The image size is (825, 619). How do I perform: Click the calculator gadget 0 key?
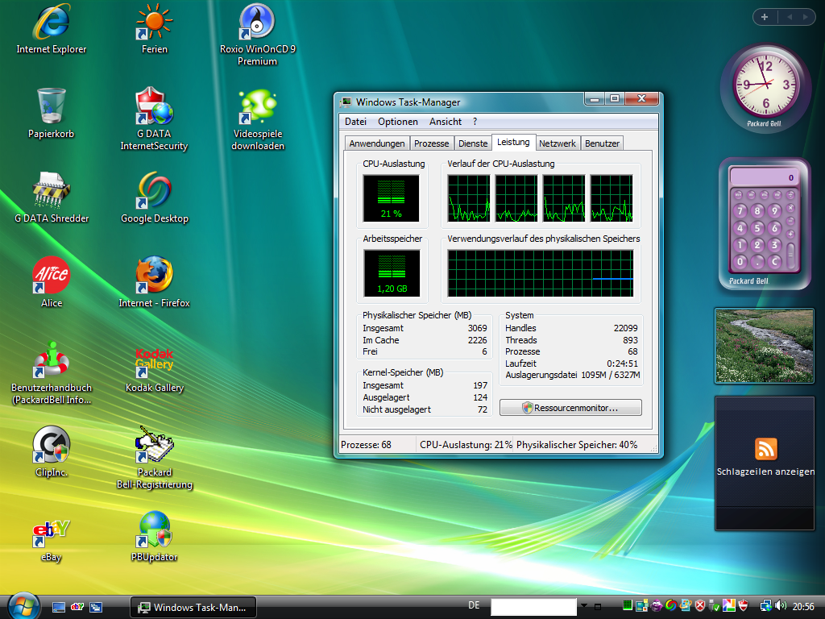coord(740,261)
